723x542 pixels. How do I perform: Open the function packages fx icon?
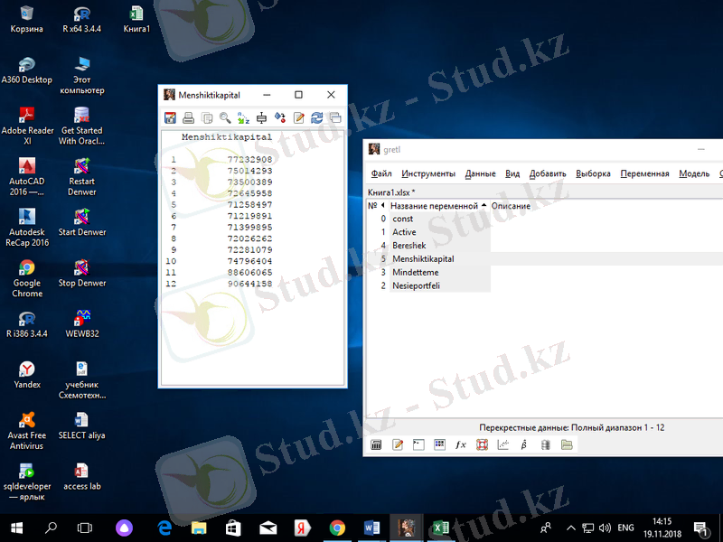pos(460,444)
